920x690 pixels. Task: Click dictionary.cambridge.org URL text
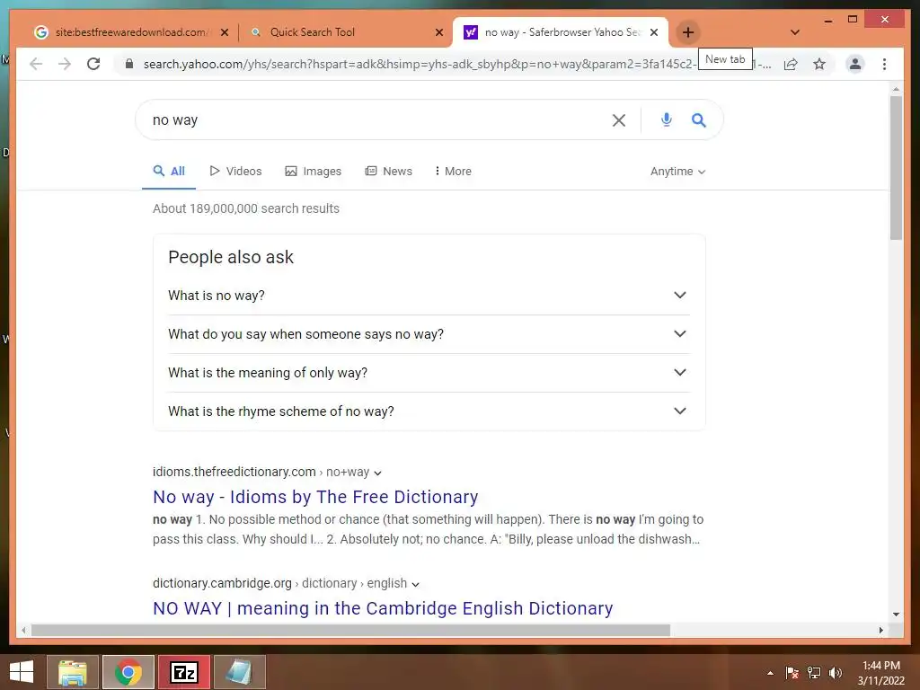(222, 583)
